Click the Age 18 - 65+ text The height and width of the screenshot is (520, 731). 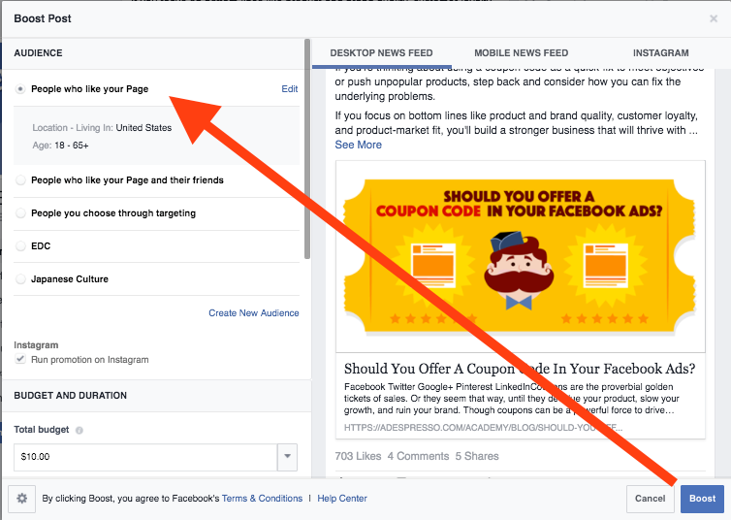[60, 146]
